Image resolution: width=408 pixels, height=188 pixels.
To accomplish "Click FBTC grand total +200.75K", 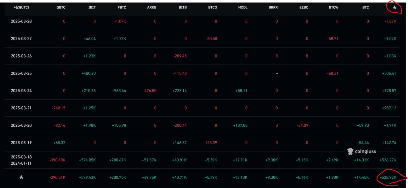I will point(118,178).
